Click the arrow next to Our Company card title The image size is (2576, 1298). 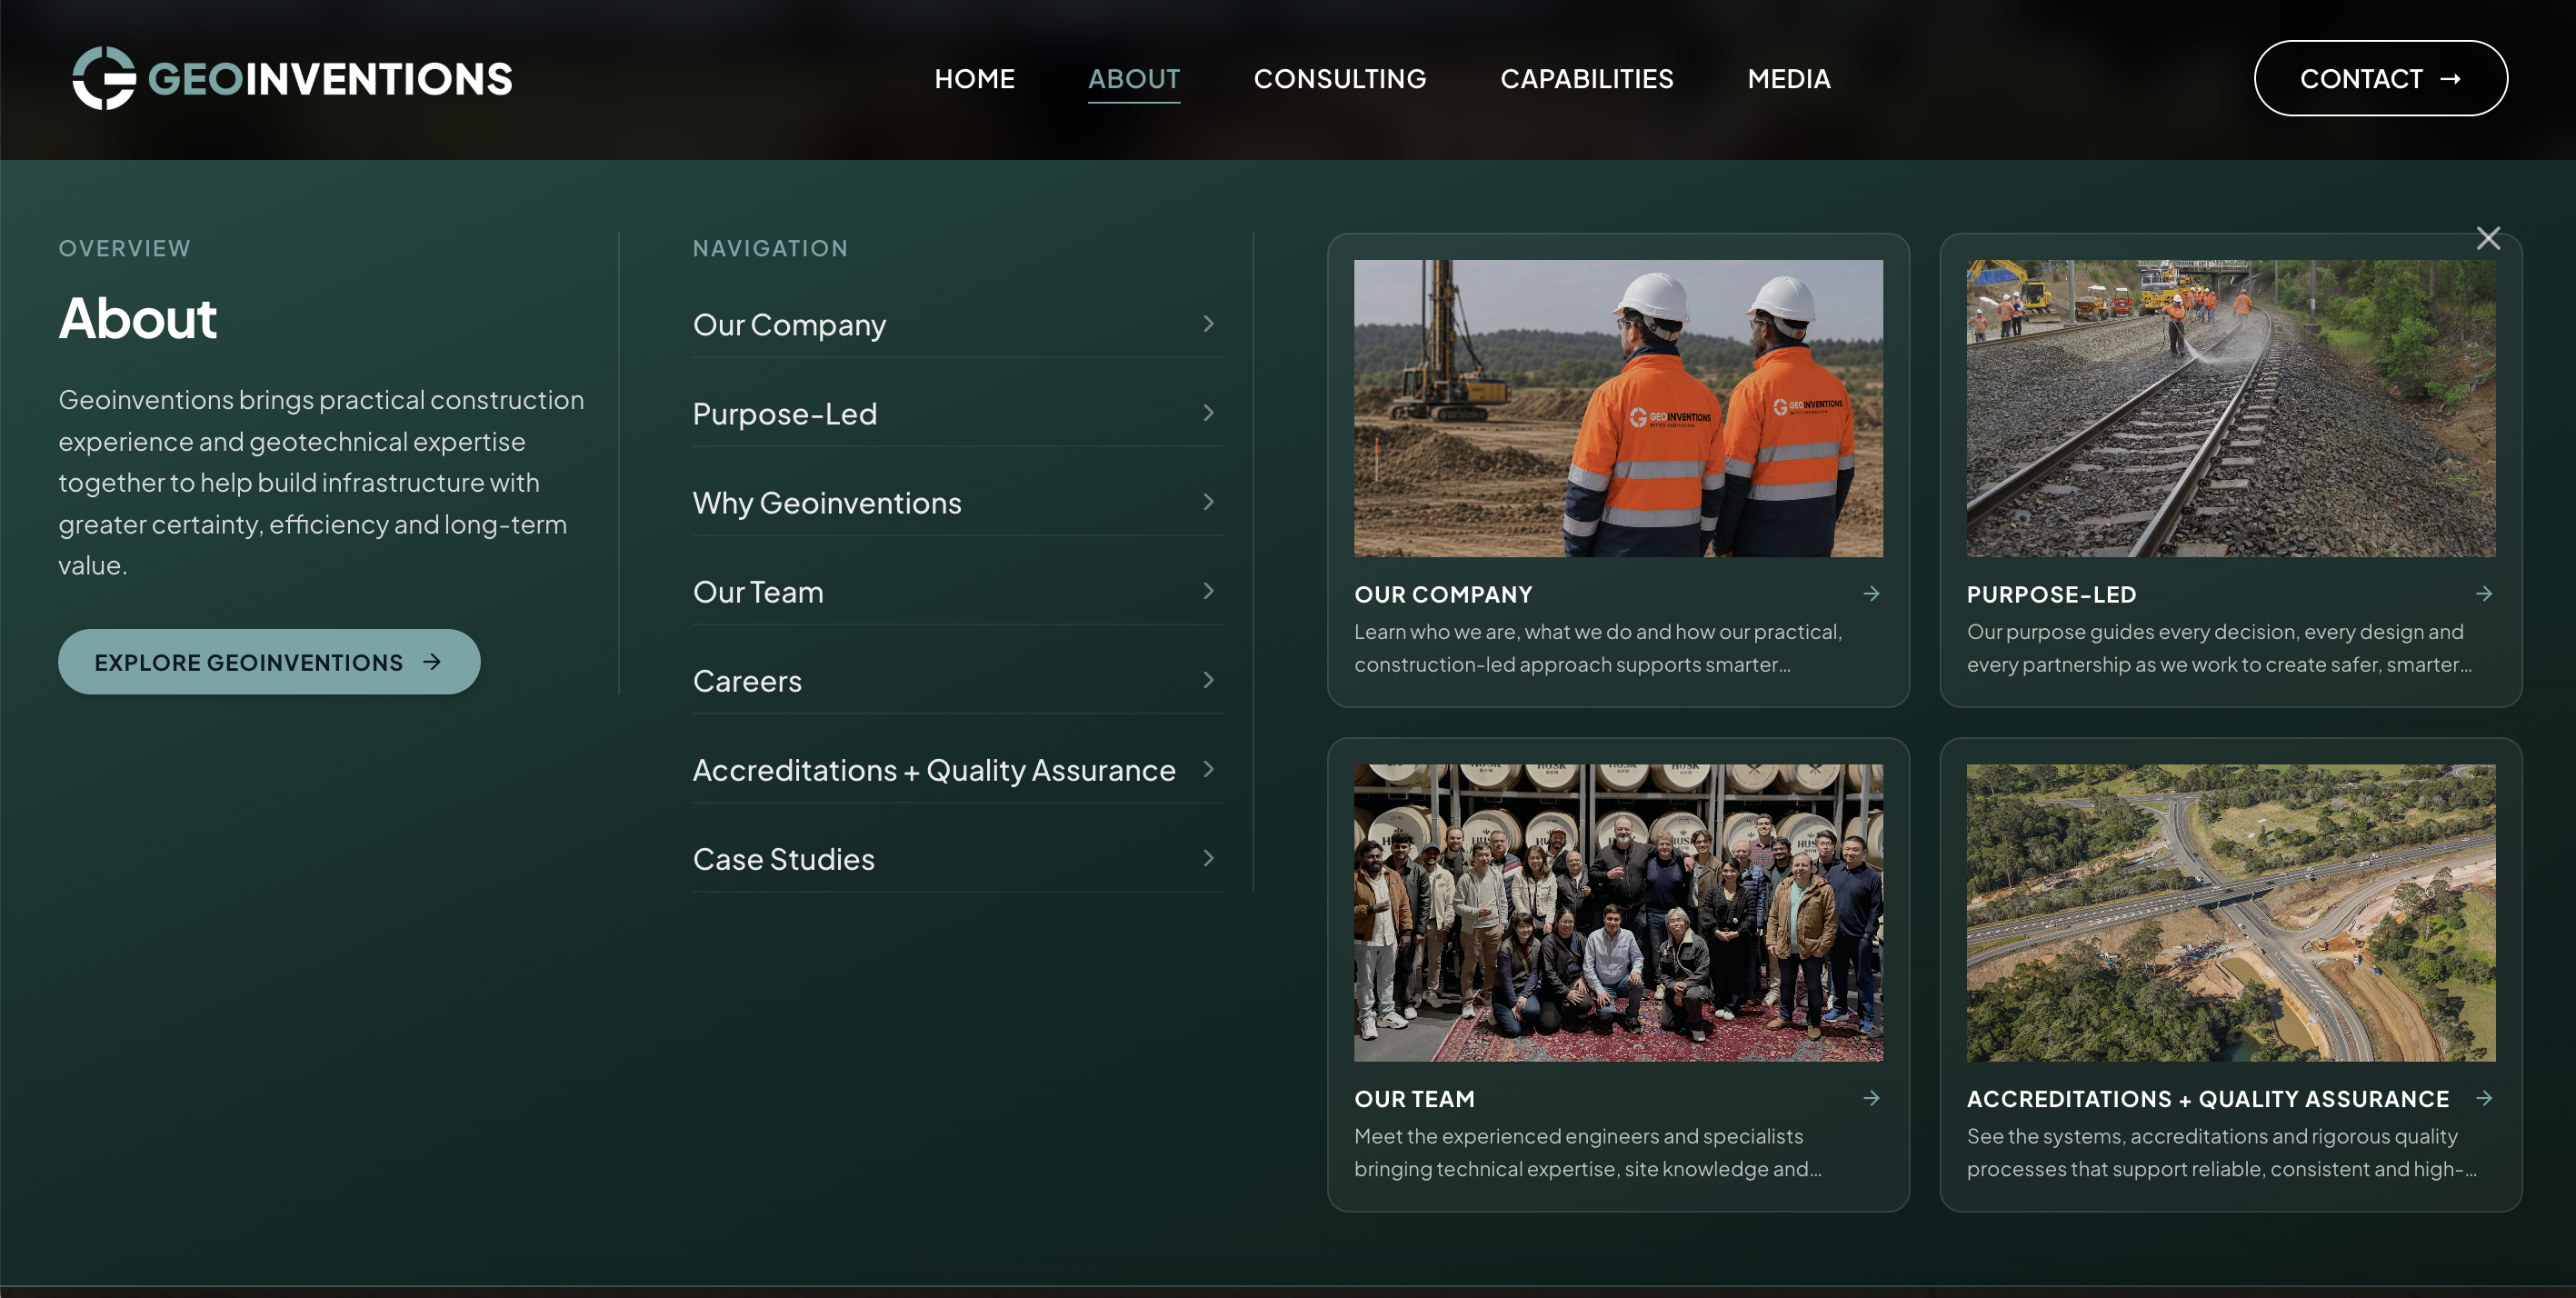[x=1871, y=594]
